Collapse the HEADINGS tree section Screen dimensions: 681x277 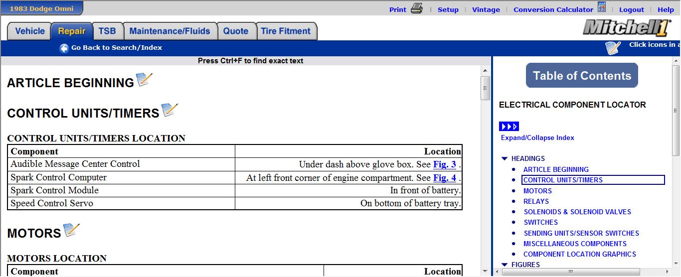coord(505,159)
